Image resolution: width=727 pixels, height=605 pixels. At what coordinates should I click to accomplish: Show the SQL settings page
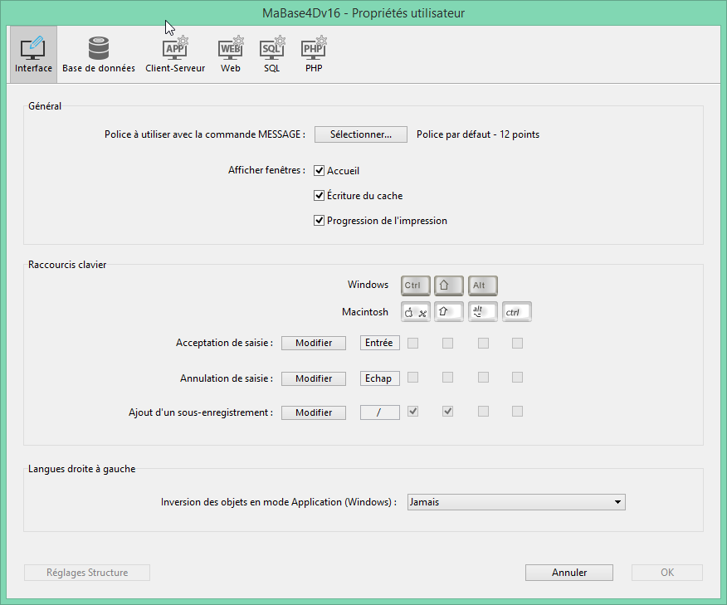[272, 55]
